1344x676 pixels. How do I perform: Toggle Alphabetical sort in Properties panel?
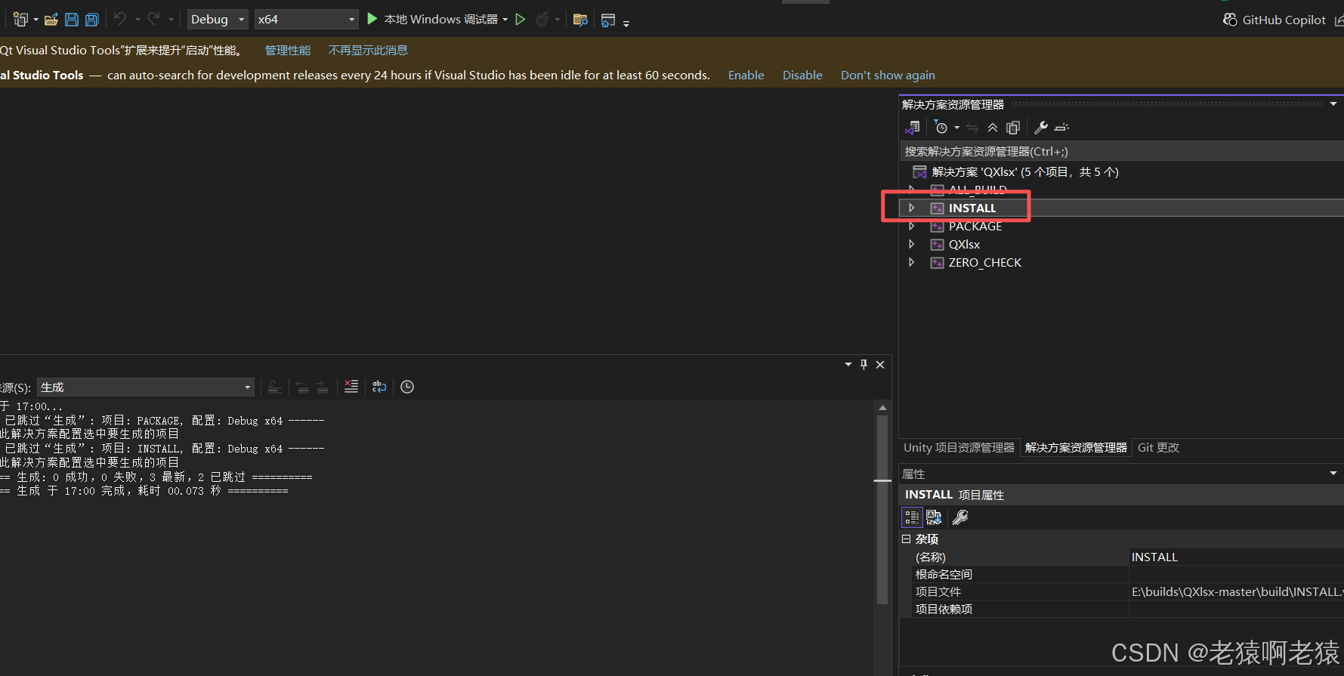click(934, 517)
